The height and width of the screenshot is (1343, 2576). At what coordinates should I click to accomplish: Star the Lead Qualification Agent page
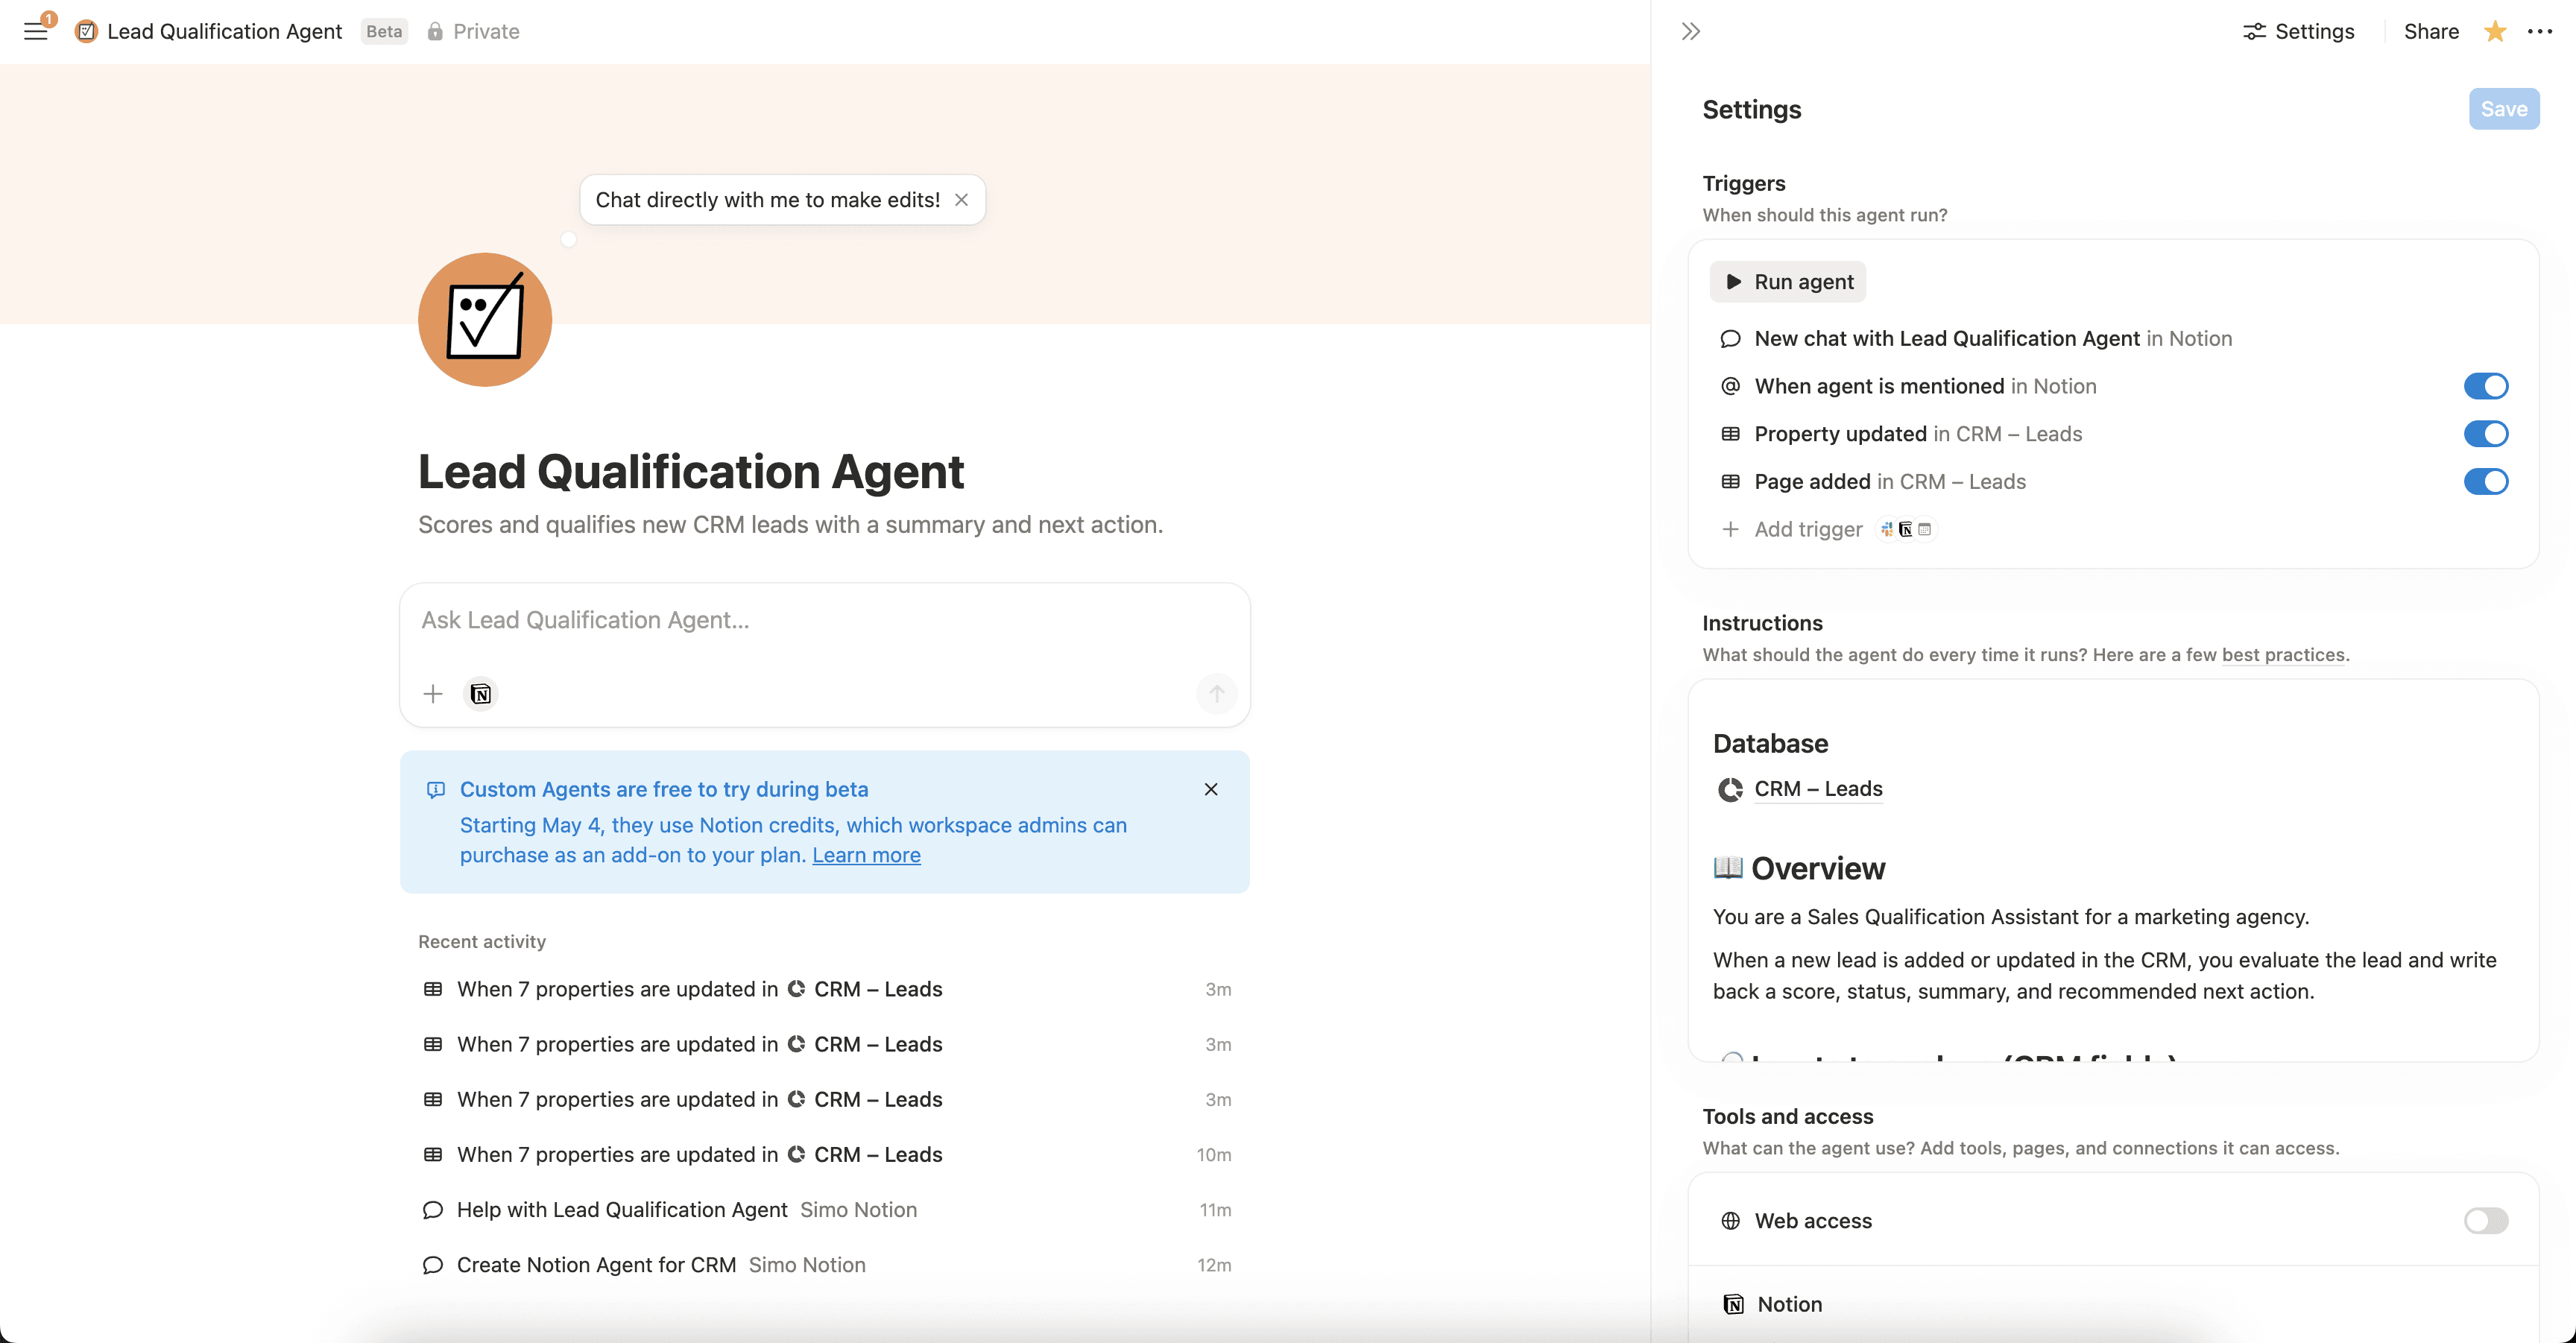2494,31
